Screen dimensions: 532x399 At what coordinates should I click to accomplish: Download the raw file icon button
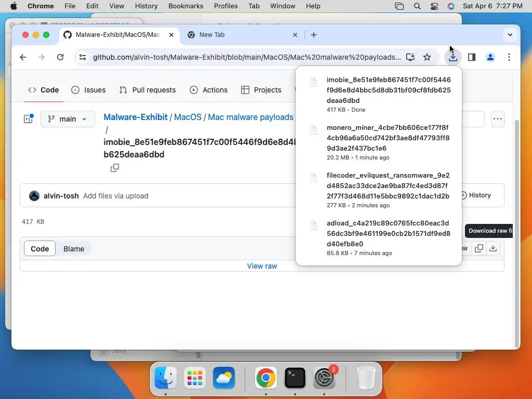pos(493,248)
